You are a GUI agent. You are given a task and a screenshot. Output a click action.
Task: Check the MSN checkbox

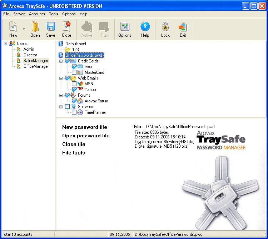[x=74, y=84]
